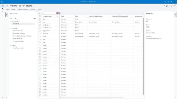Switch to the Pipeline Comparison tab
The width and height of the screenshot is (177, 99).
(x=23, y=10)
